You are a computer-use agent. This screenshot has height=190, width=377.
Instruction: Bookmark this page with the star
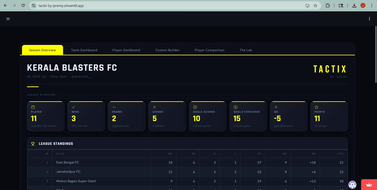coord(315,6)
